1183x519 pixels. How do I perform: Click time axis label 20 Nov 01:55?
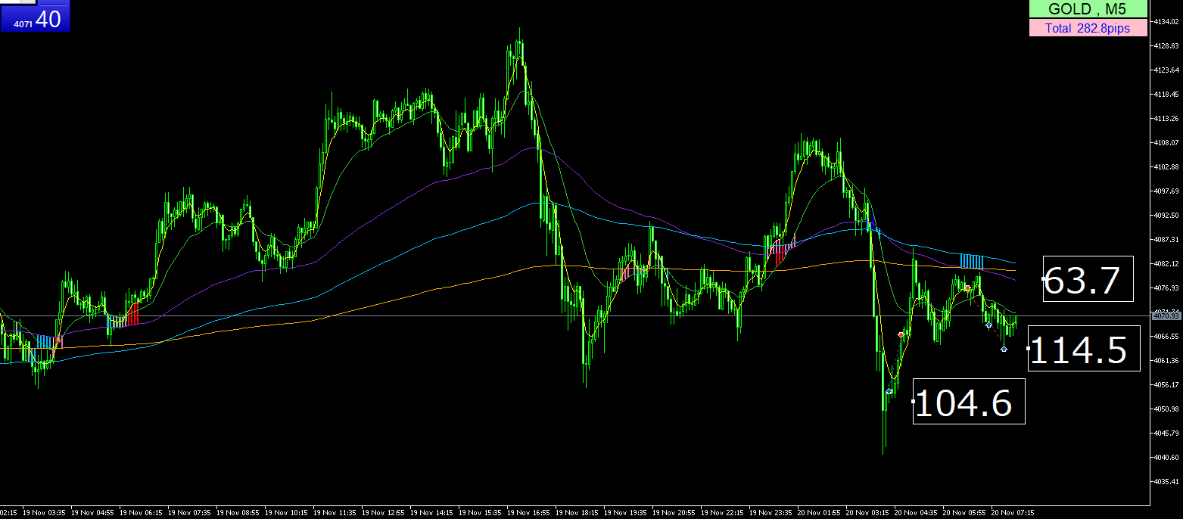[819, 512]
